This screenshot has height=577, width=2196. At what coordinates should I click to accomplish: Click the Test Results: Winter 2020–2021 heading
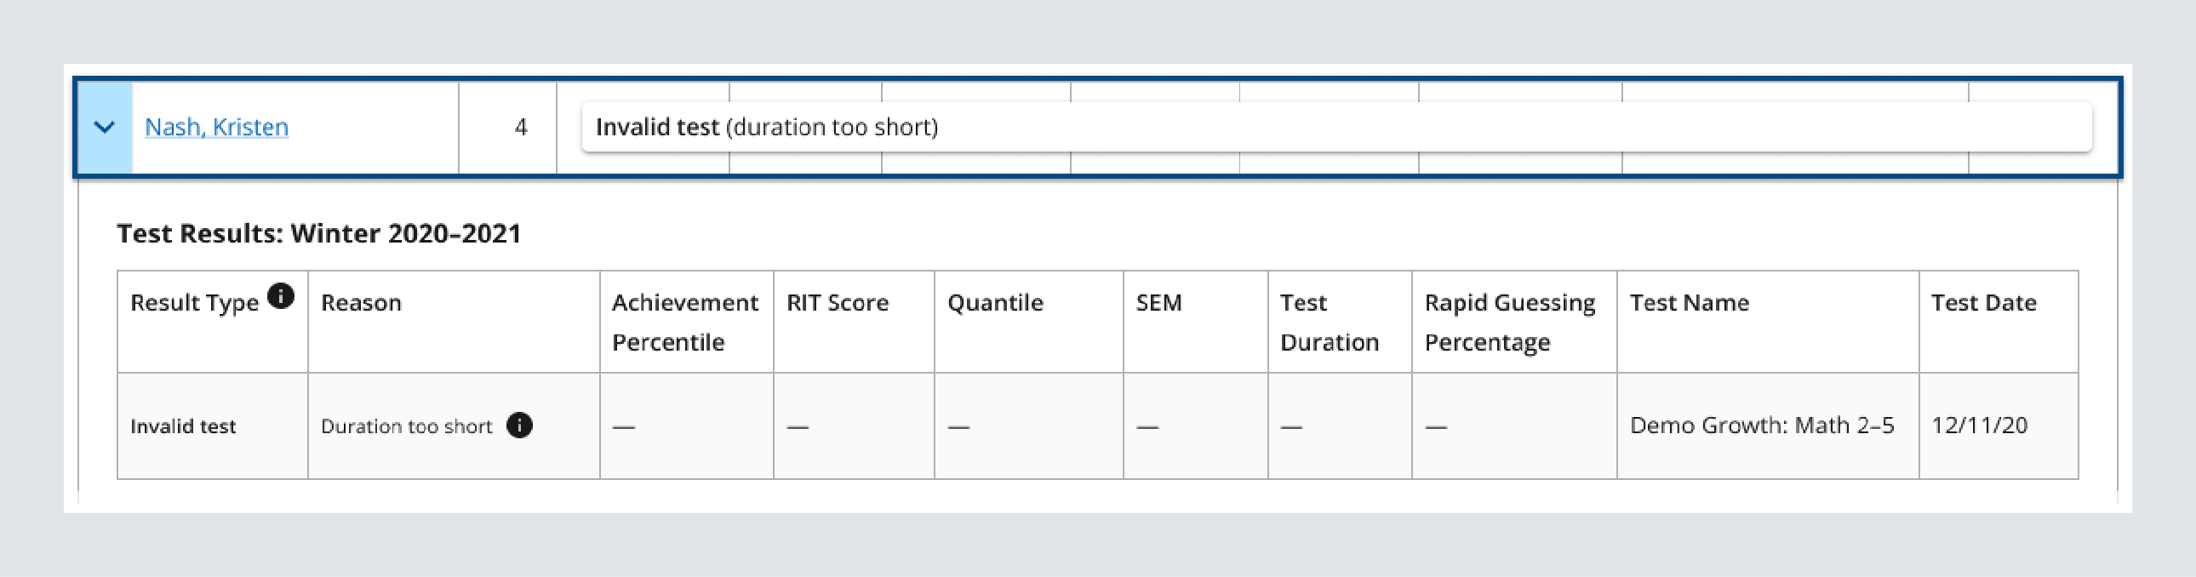coord(319,233)
